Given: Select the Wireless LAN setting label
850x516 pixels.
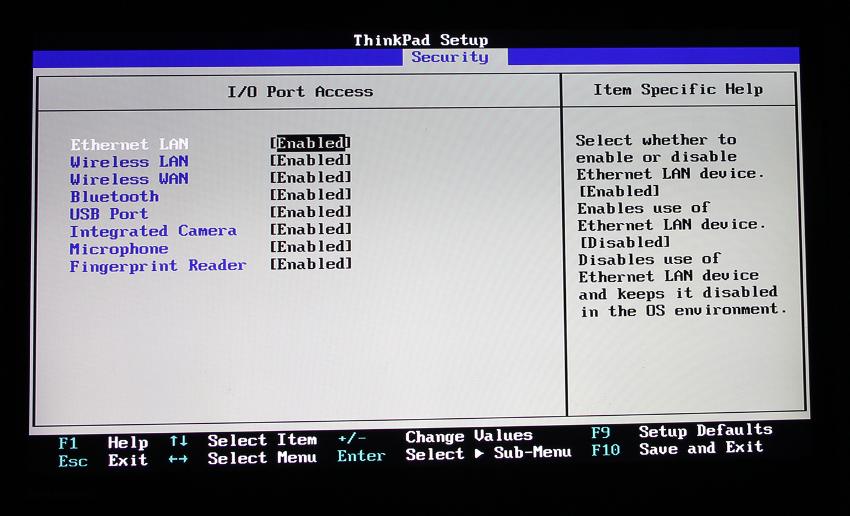Looking at the screenshot, I should point(129,161).
